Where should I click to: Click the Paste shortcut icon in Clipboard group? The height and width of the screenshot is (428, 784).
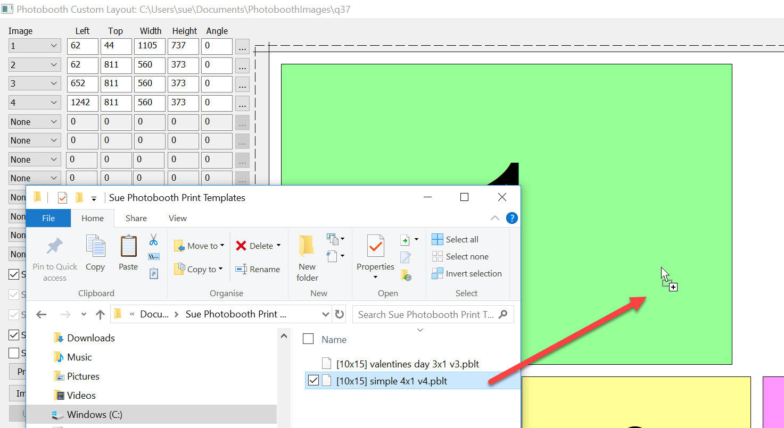(x=154, y=273)
